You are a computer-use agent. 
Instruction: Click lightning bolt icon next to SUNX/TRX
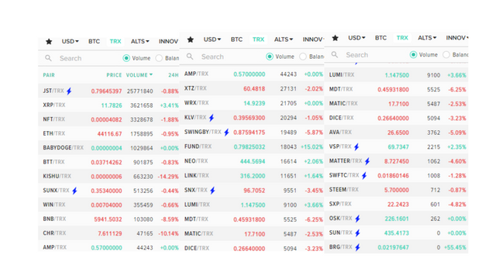point(74,191)
